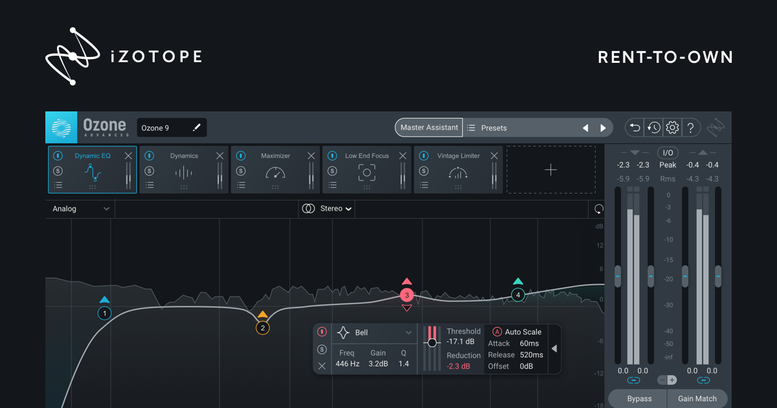This screenshot has height=408, width=777.
Task: Click the band 3 threshold slider knob
Action: click(x=432, y=343)
